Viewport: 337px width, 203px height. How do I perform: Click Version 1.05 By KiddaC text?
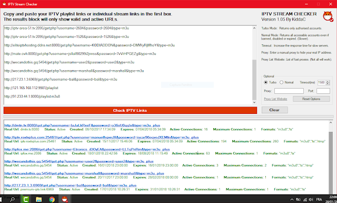[x=283, y=20]
